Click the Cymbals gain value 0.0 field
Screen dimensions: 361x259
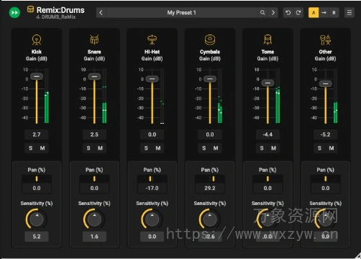(210, 135)
